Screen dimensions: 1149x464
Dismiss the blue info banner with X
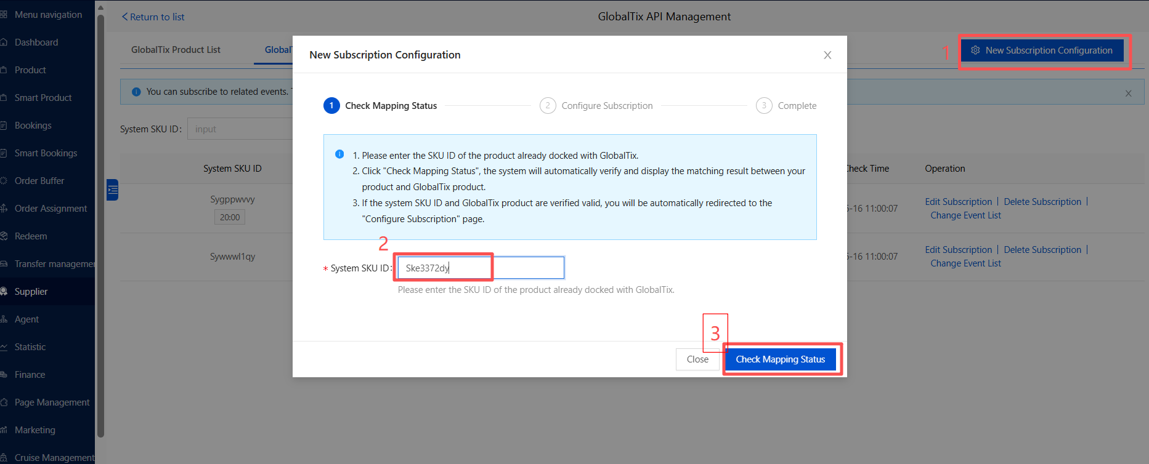(1129, 94)
